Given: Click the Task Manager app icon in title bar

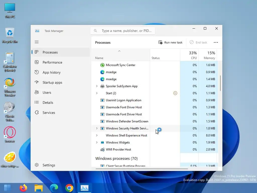Looking at the screenshot, I should click(x=37, y=31).
